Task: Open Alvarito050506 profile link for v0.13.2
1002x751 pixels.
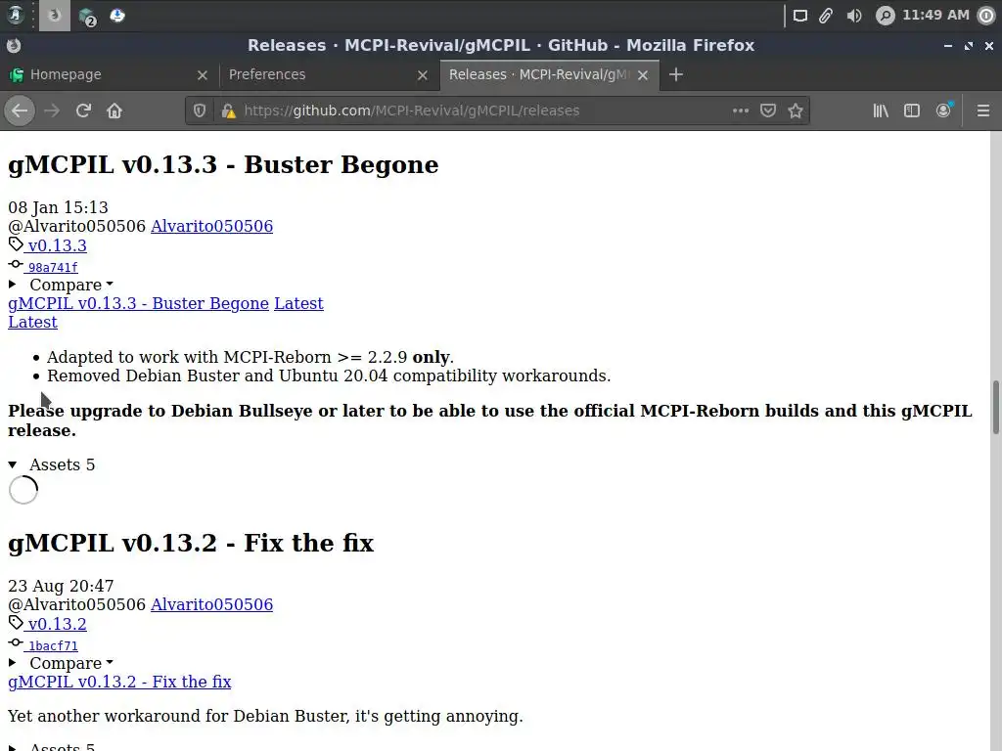Action: coord(211,604)
